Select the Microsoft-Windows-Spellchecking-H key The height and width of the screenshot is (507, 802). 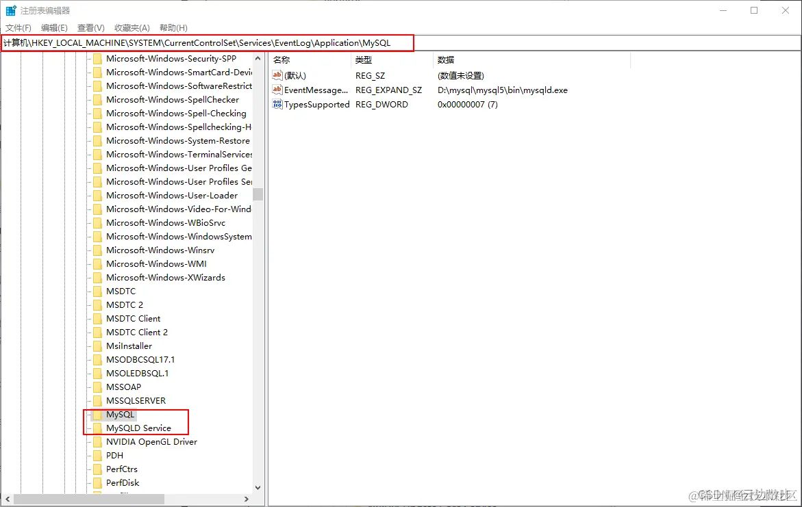tap(179, 127)
